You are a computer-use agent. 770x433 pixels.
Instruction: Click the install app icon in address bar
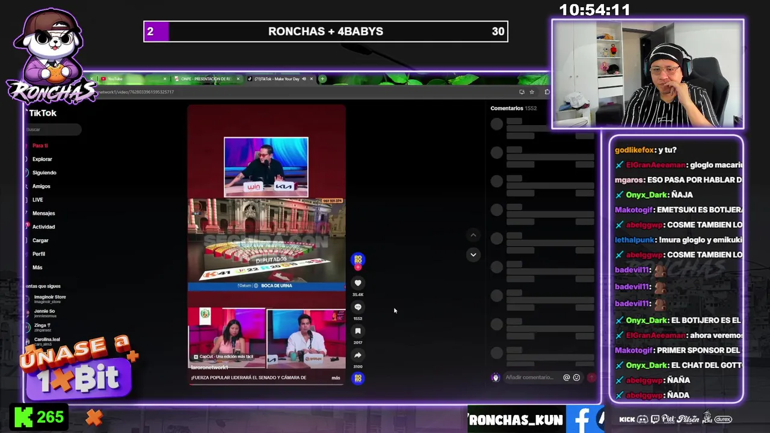tap(522, 92)
